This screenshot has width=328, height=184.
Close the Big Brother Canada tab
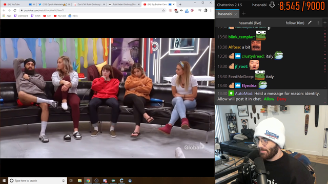[174, 4]
